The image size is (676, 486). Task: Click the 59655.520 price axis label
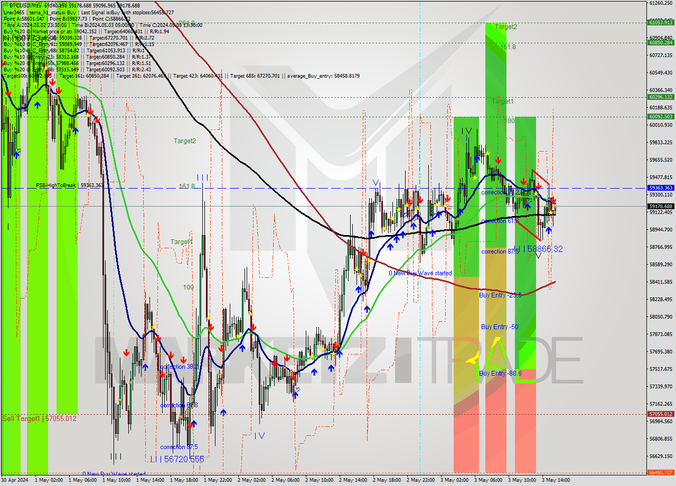661,160
